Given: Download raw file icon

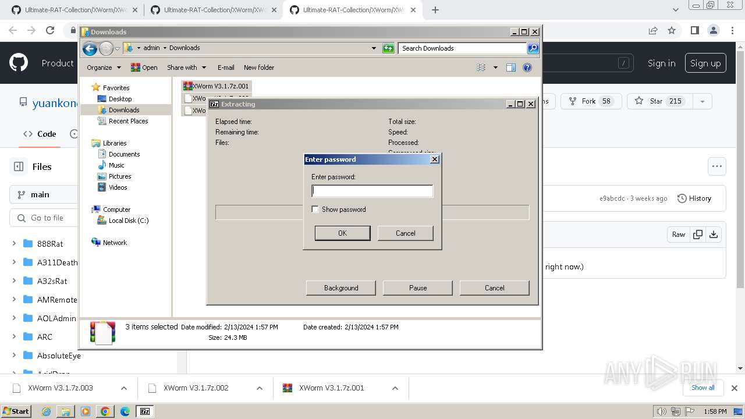Looking at the screenshot, I should tap(714, 235).
